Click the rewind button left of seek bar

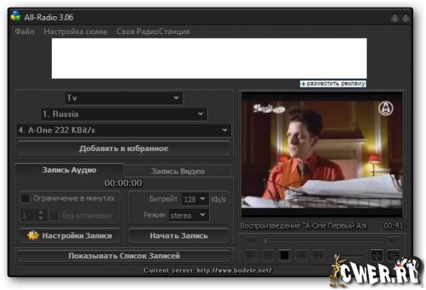click(251, 240)
